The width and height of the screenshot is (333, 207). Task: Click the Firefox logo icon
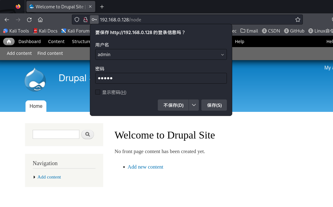tap(18, 7)
